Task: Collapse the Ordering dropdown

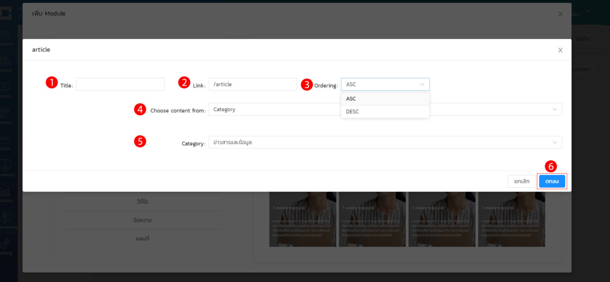Action: [422, 84]
